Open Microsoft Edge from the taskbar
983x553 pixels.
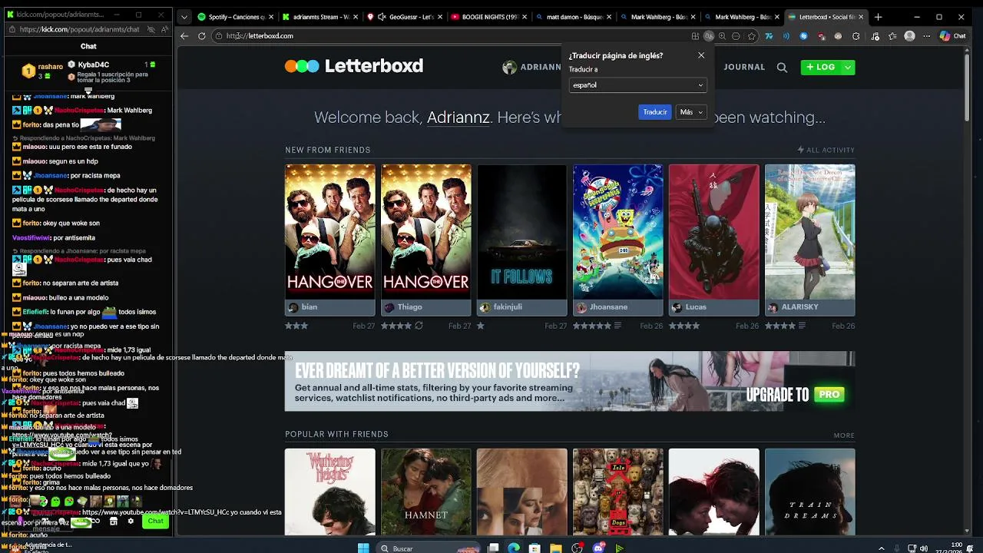[x=514, y=548]
